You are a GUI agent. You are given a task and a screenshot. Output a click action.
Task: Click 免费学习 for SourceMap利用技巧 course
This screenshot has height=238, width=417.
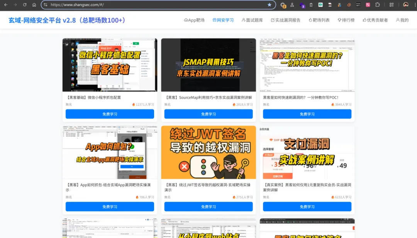[x=208, y=114]
